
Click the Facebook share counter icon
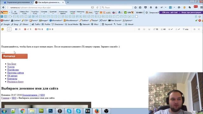(16, 29)
